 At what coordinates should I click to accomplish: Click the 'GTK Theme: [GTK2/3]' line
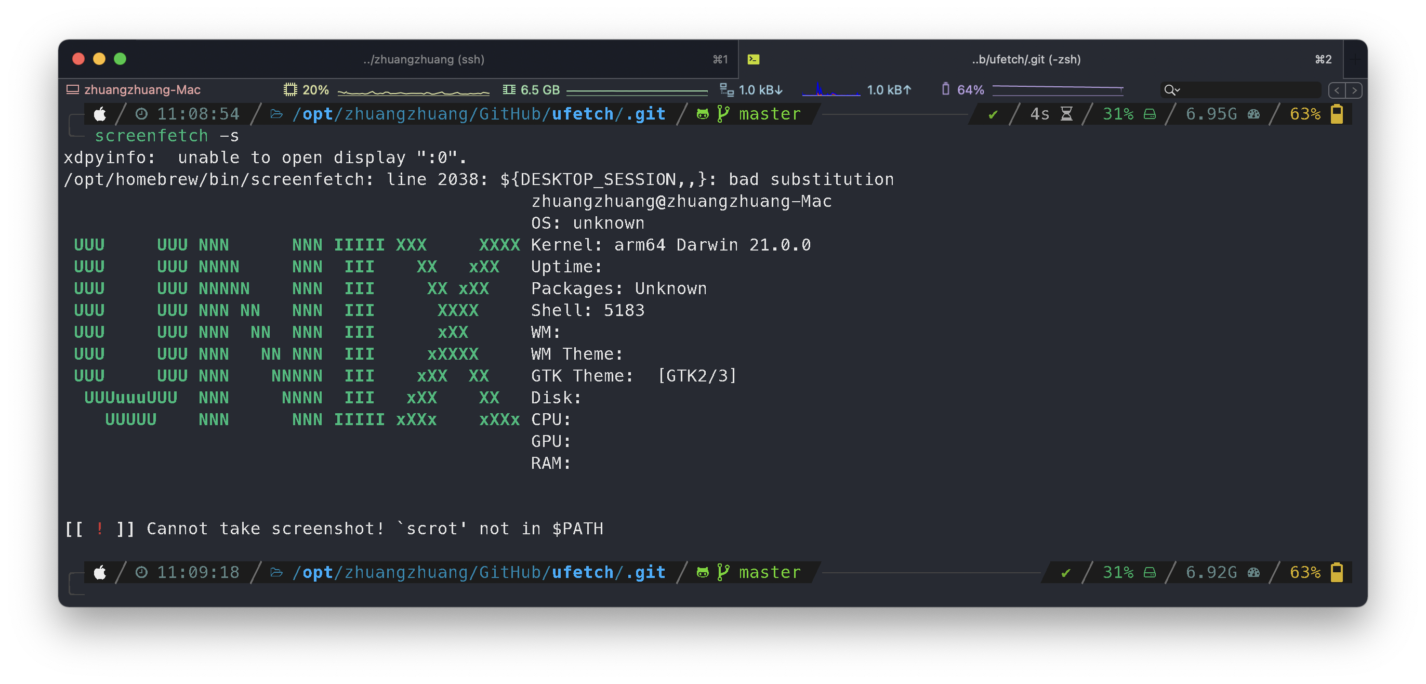(x=635, y=376)
